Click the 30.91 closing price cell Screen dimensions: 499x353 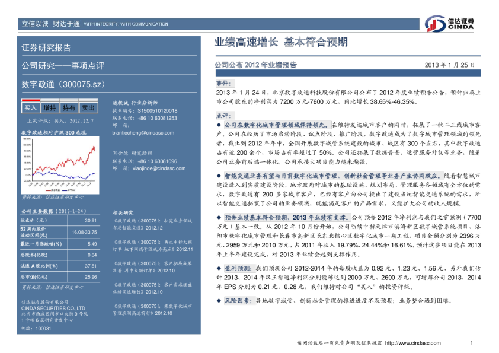point(90,220)
